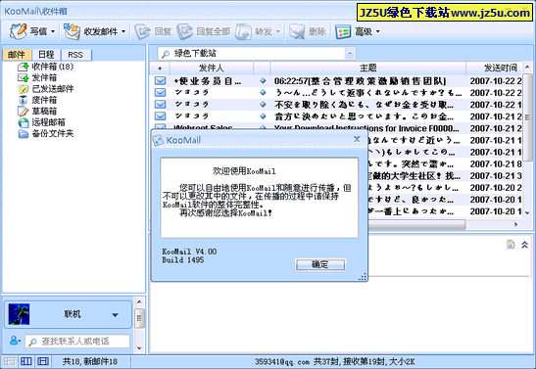
Task: Sort by 发件人 column header
Action: click(211, 68)
